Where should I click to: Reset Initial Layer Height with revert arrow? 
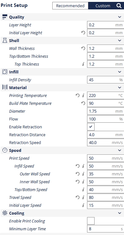pos(83,33)
